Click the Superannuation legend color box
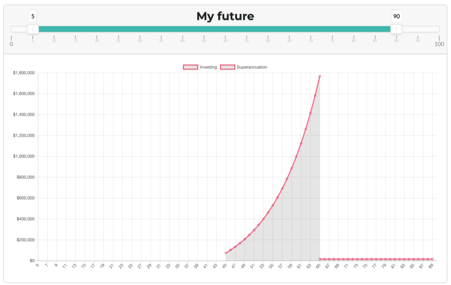The width and height of the screenshot is (451, 285). point(228,67)
